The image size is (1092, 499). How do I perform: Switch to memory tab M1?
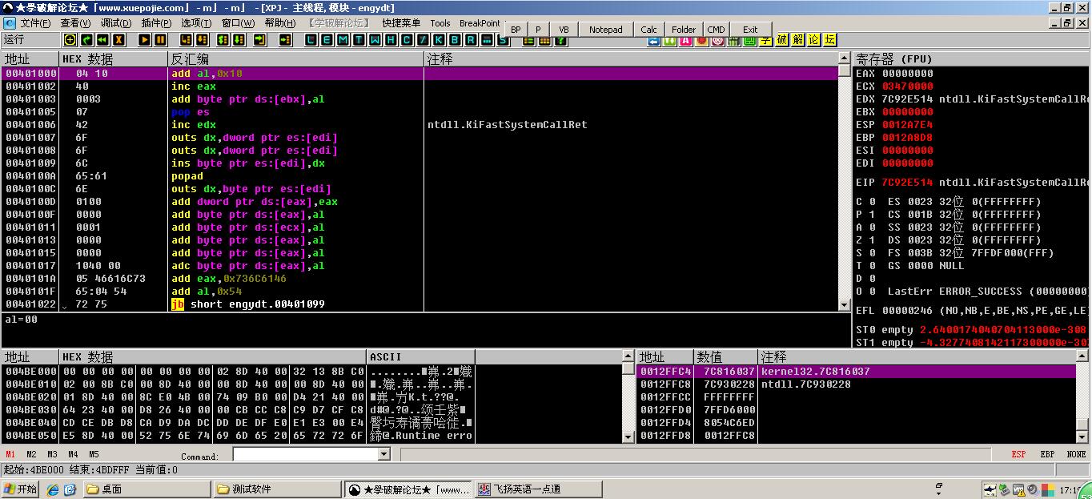tap(10, 454)
